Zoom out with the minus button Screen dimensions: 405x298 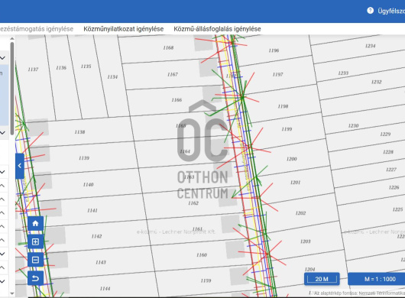[35, 260]
